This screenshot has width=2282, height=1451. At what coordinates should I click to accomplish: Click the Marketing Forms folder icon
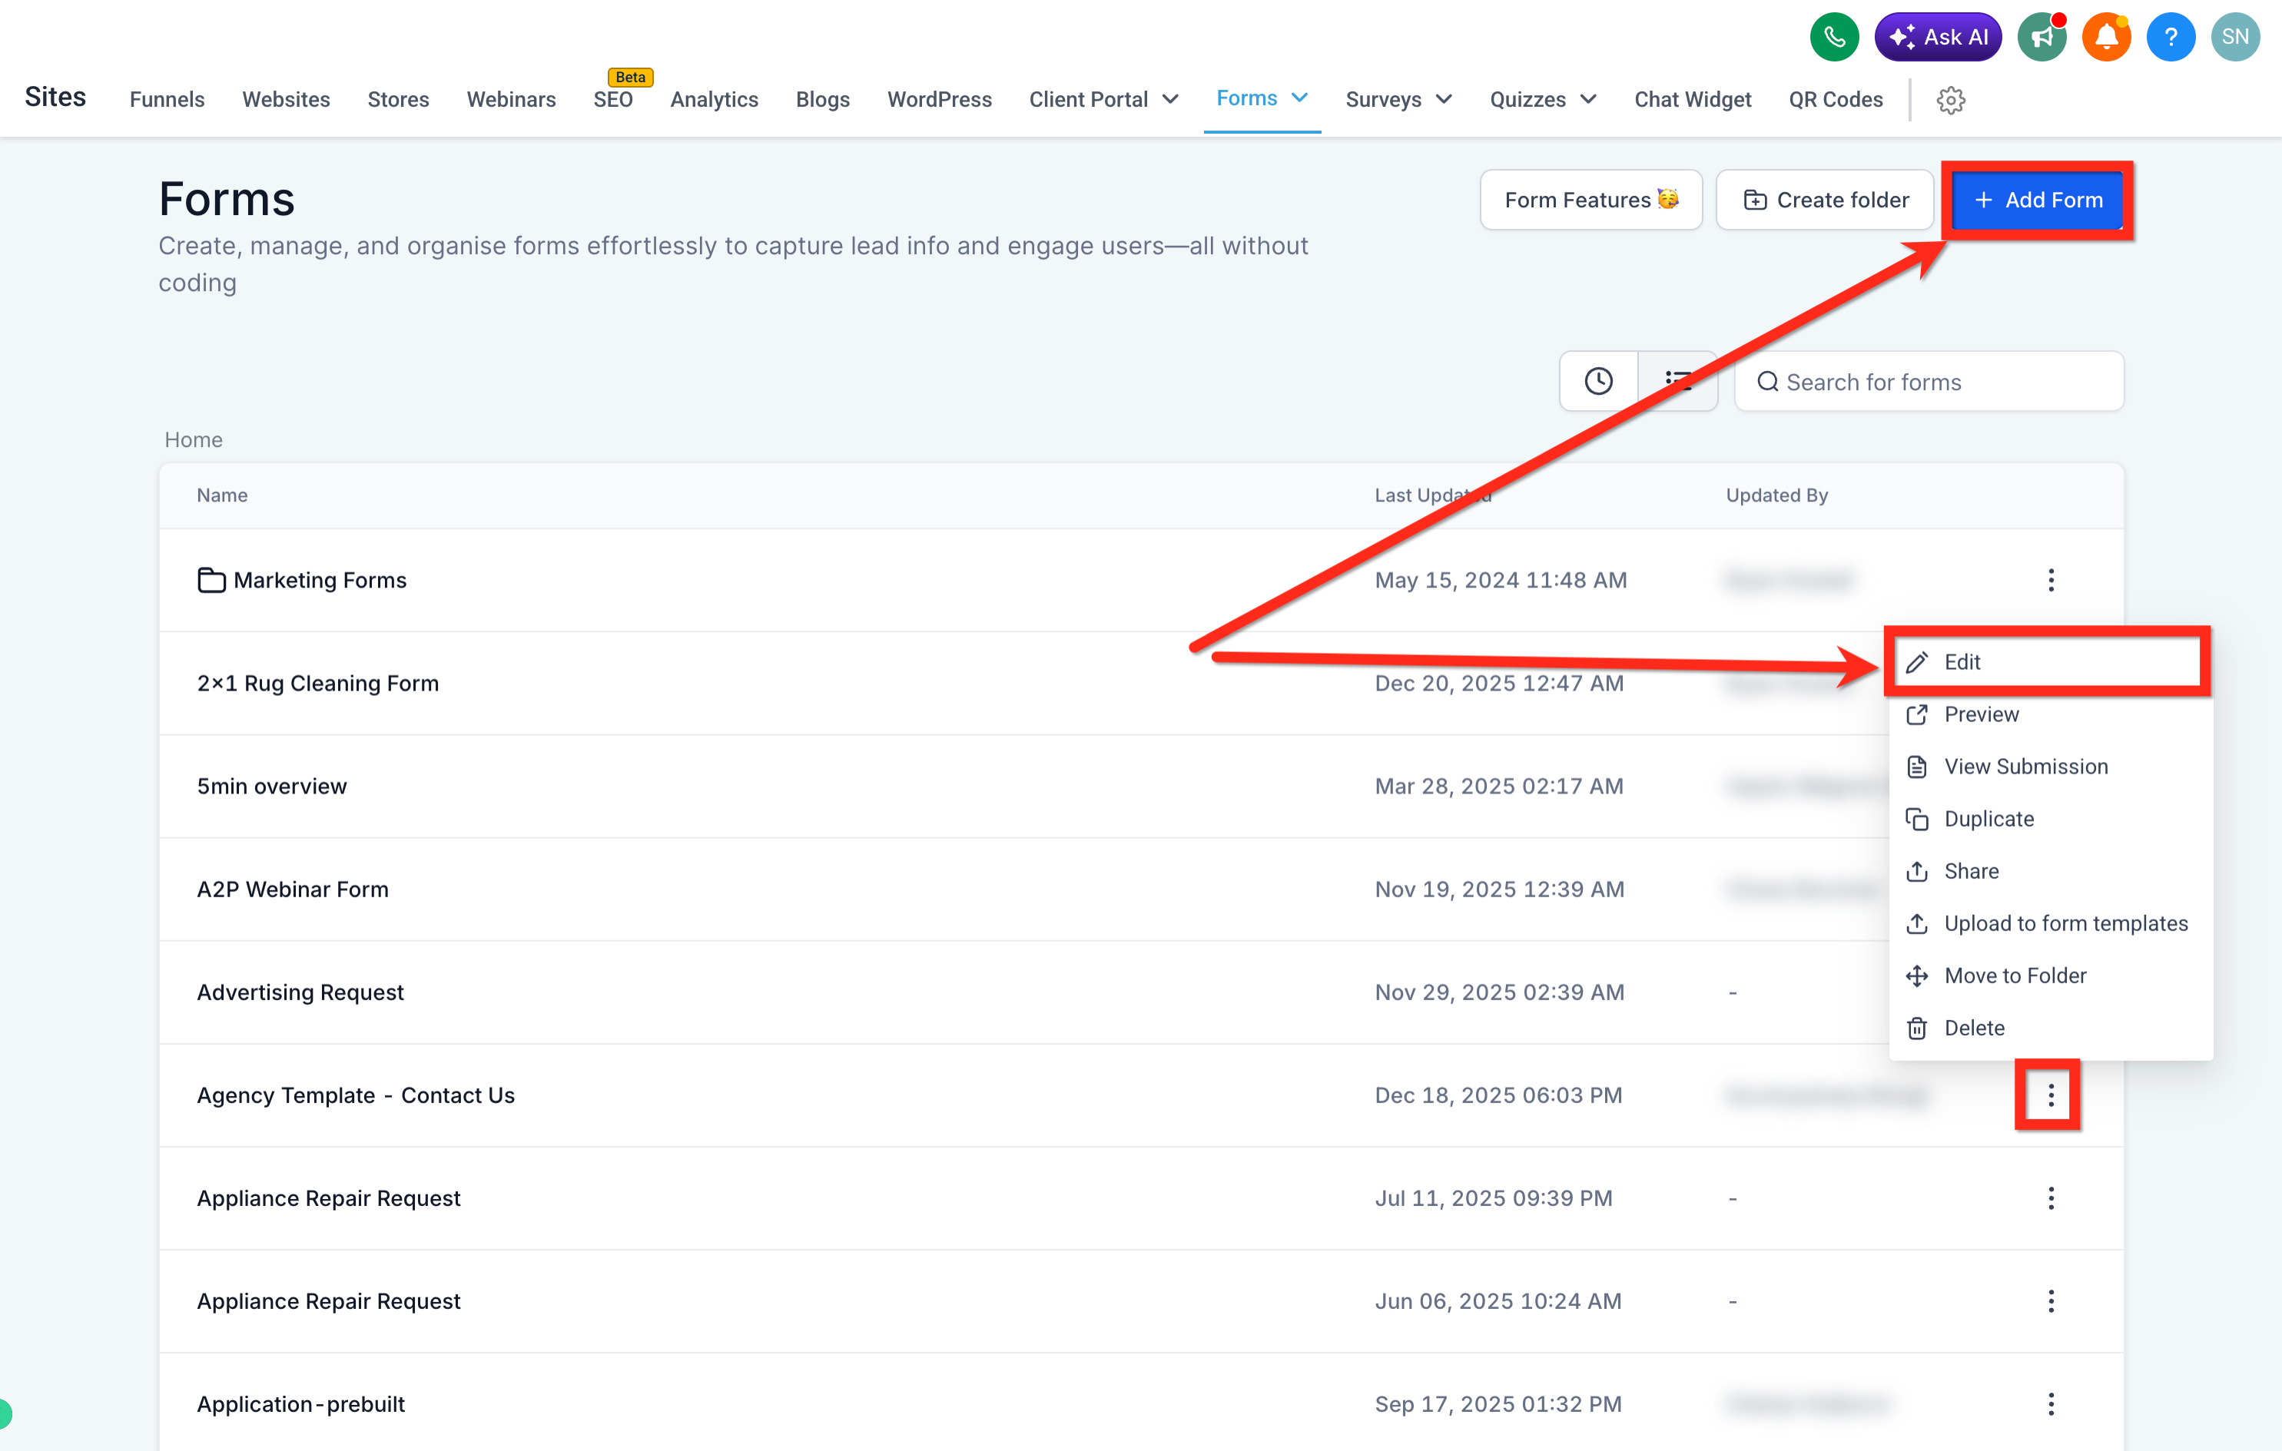click(x=211, y=580)
